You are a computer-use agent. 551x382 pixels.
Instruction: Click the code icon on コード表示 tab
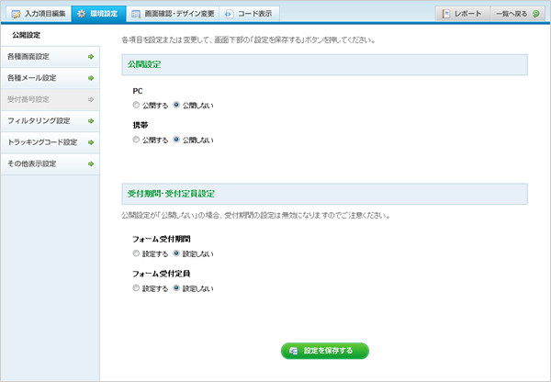229,14
